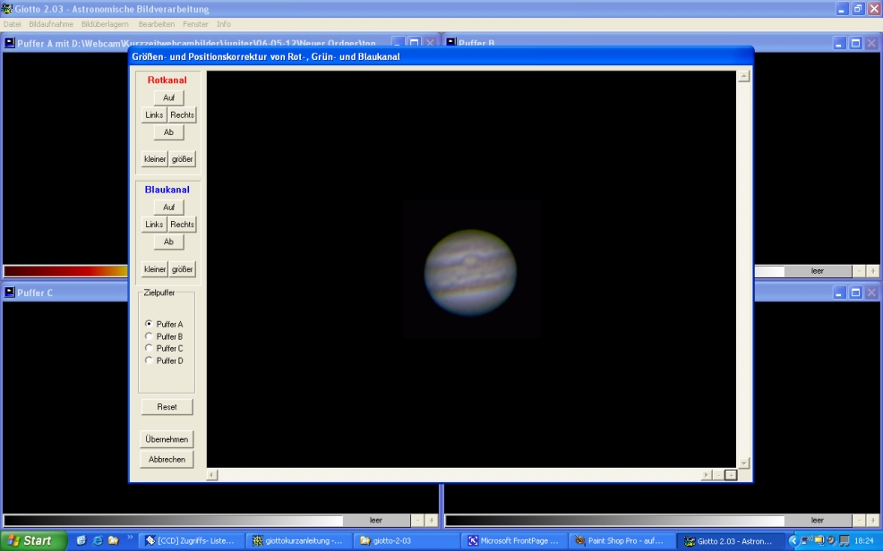The height and width of the screenshot is (551, 883).
Task: Open the Windows Start menu
Action: click(31, 541)
